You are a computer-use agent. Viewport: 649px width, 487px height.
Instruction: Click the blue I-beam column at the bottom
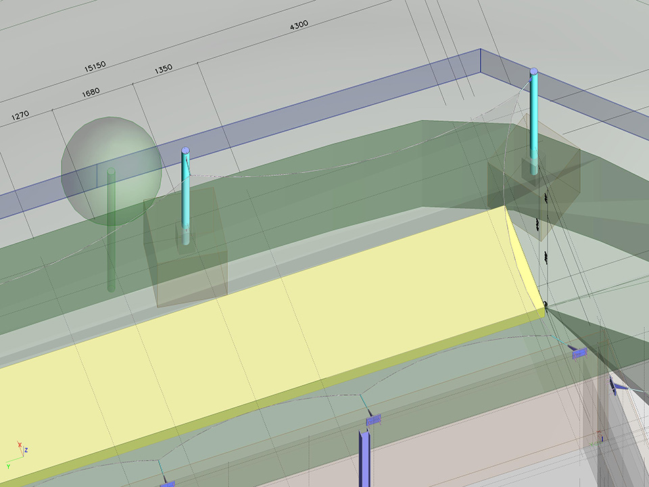click(x=364, y=460)
